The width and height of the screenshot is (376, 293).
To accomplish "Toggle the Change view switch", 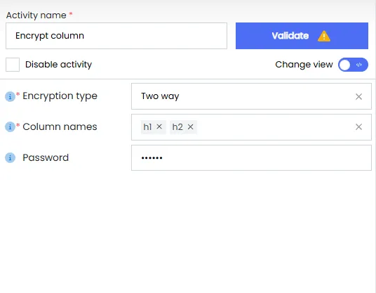I will tap(353, 65).
